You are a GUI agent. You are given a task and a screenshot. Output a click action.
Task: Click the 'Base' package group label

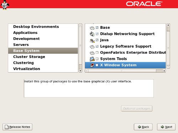pyautogui.click(x=105, y=27)
